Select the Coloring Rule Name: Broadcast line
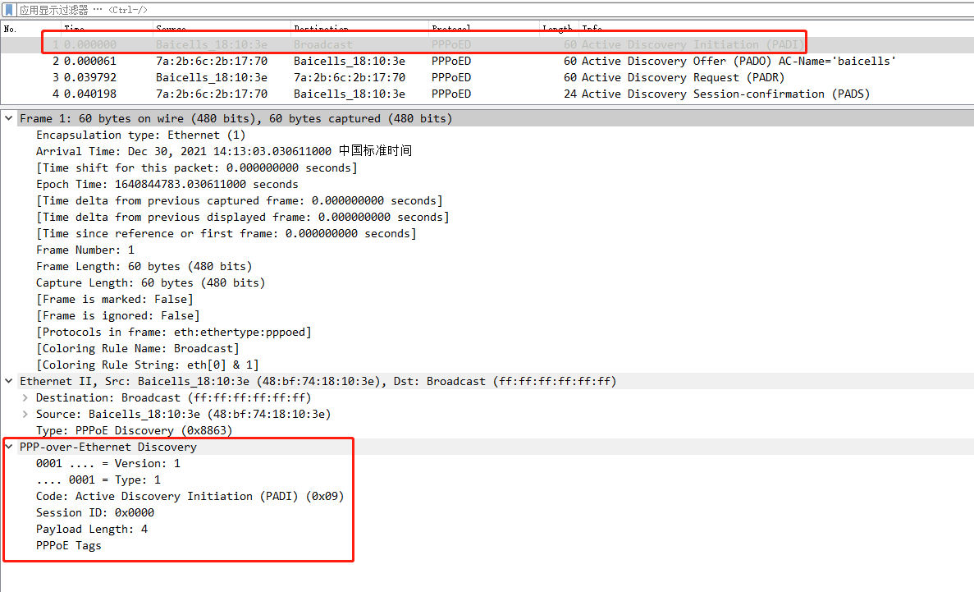The image size is (974, 592). pyautogui.click(x=137, y=348)
